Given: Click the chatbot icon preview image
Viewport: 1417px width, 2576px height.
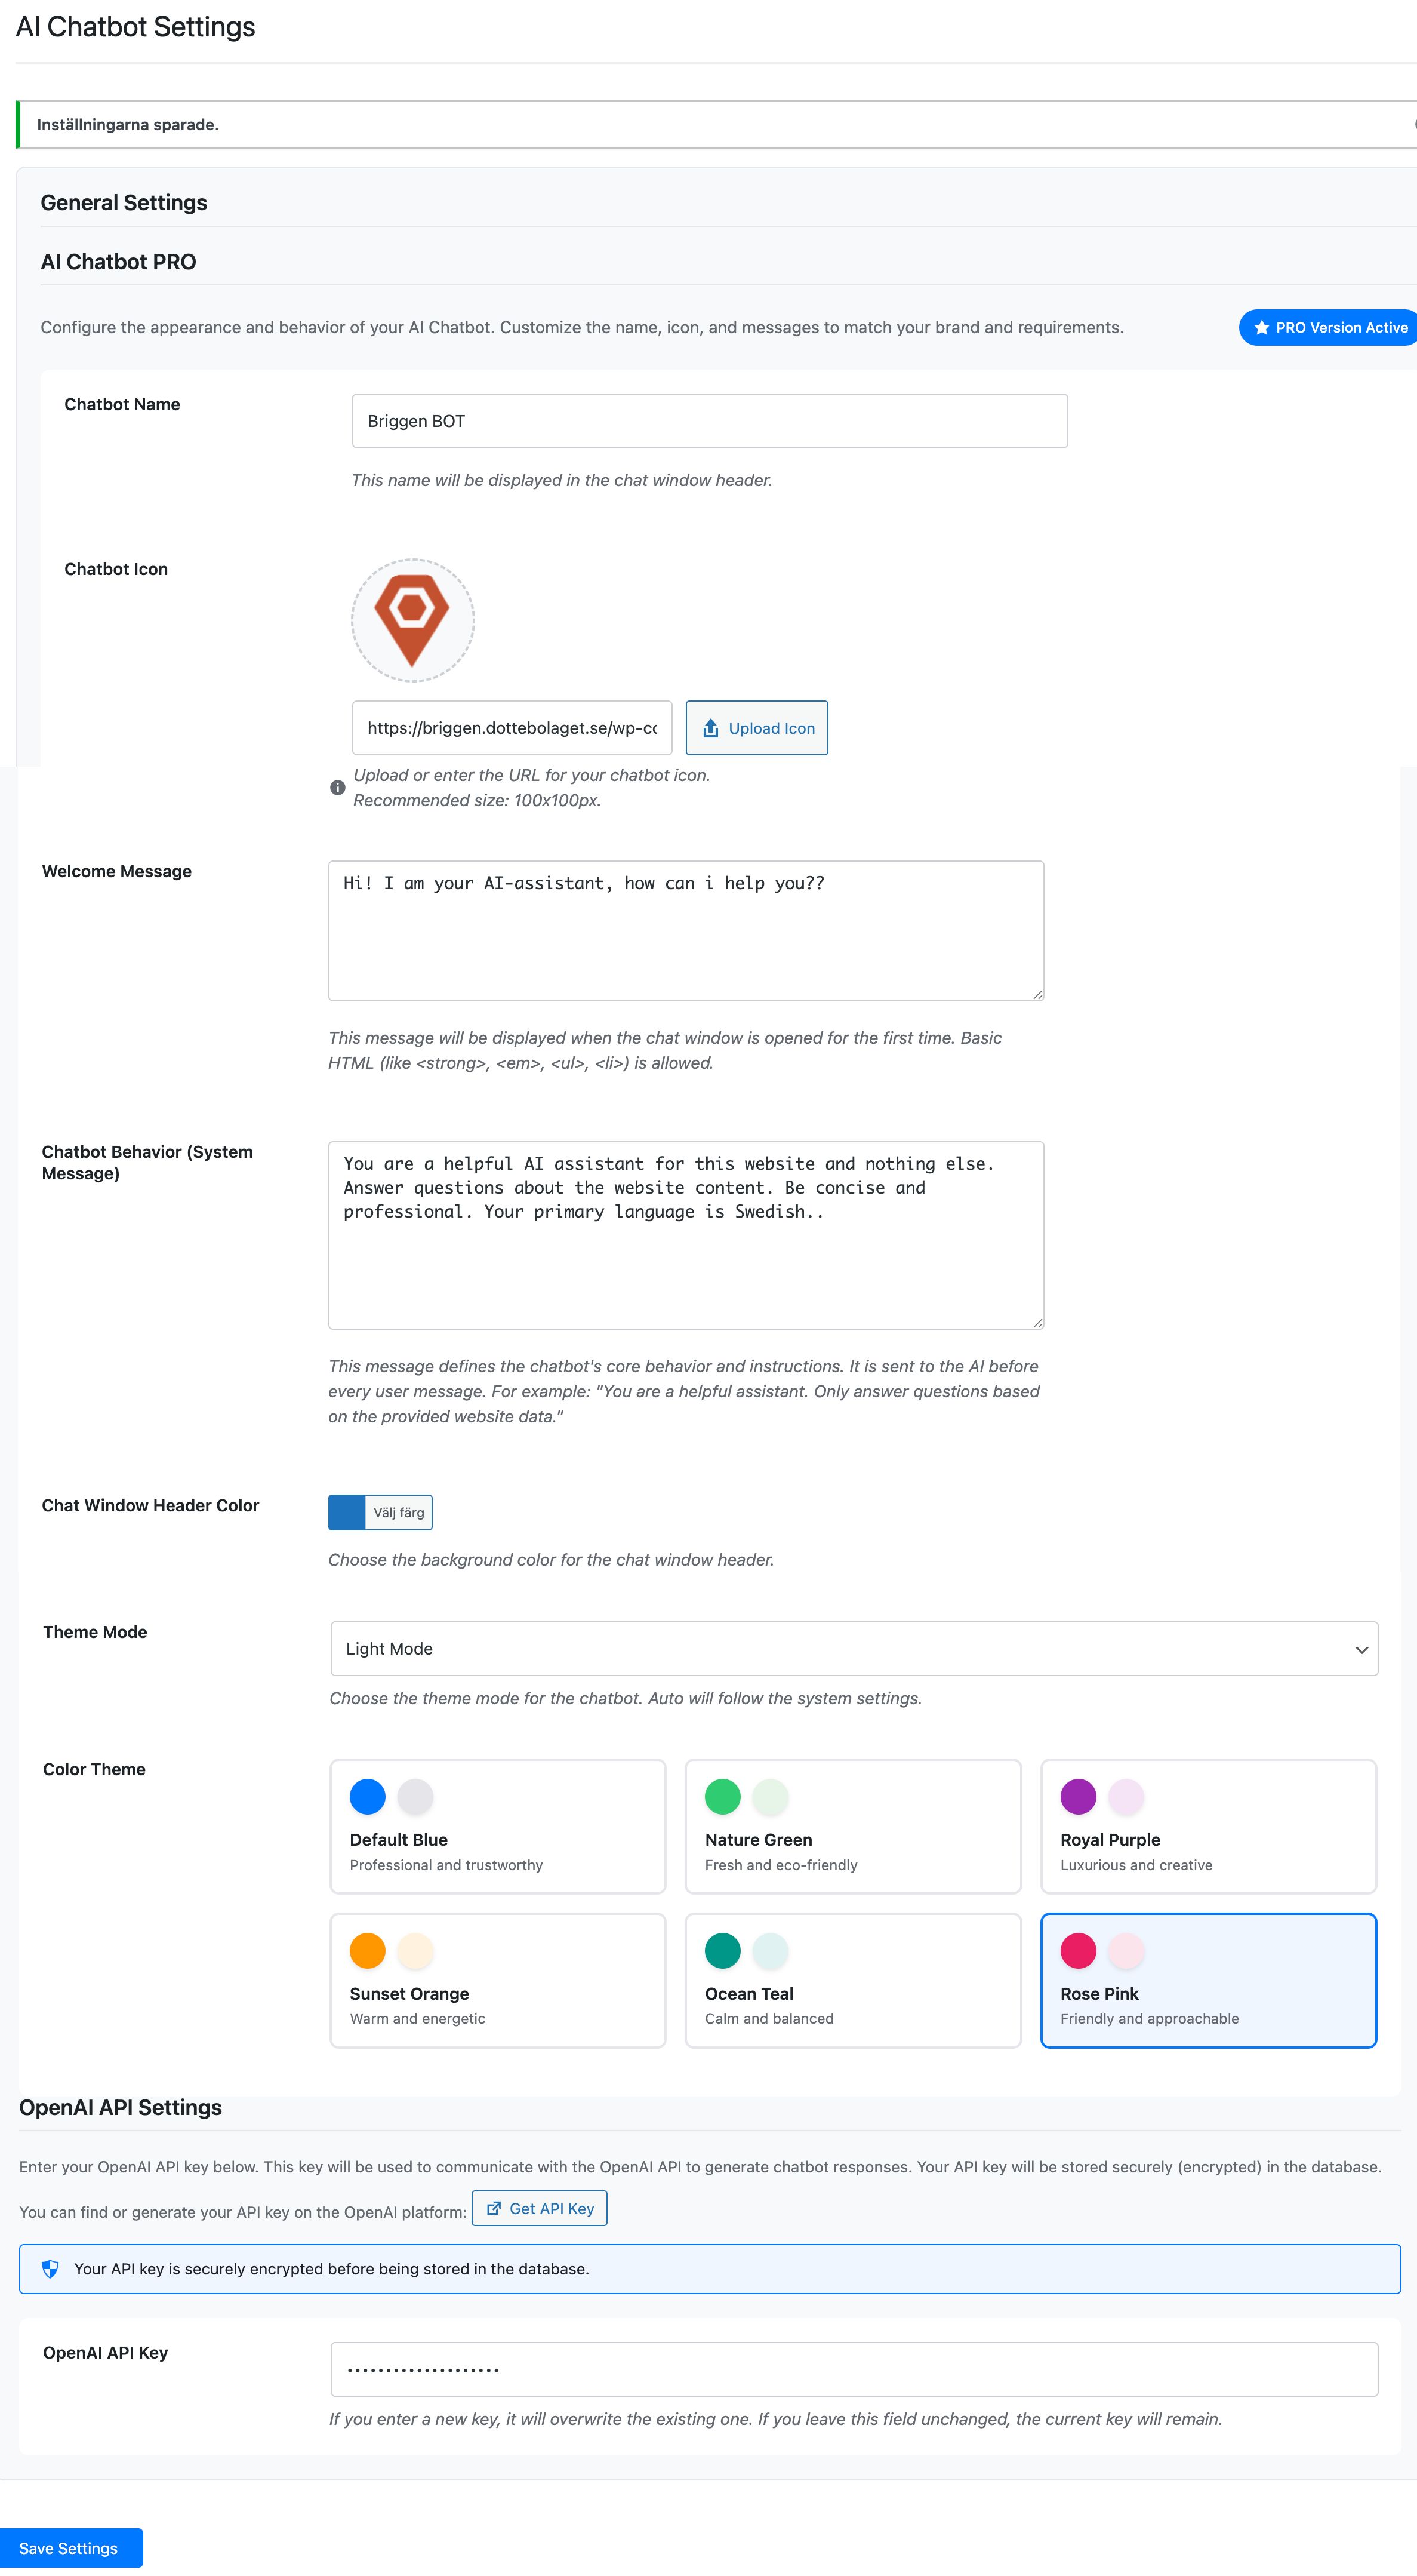Looking at the screenshot, I should pos(412,620).
